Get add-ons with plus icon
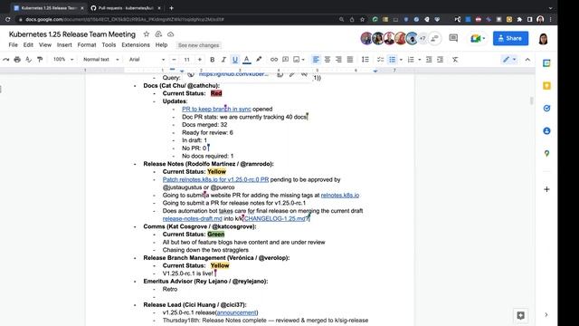The height and width of the screenshot is (326, 579). coord(546,189)
